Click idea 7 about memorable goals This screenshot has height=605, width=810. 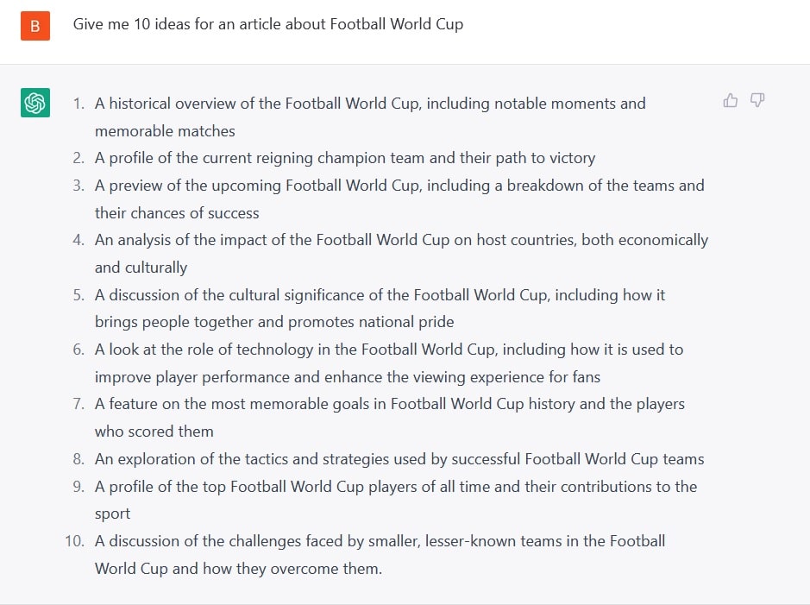click(390, 418)
